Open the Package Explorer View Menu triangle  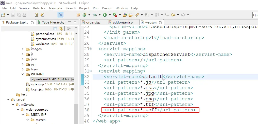click(76, 28)
